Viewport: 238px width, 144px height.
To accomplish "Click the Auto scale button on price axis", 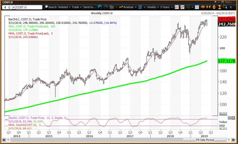I will coord(223,114).
